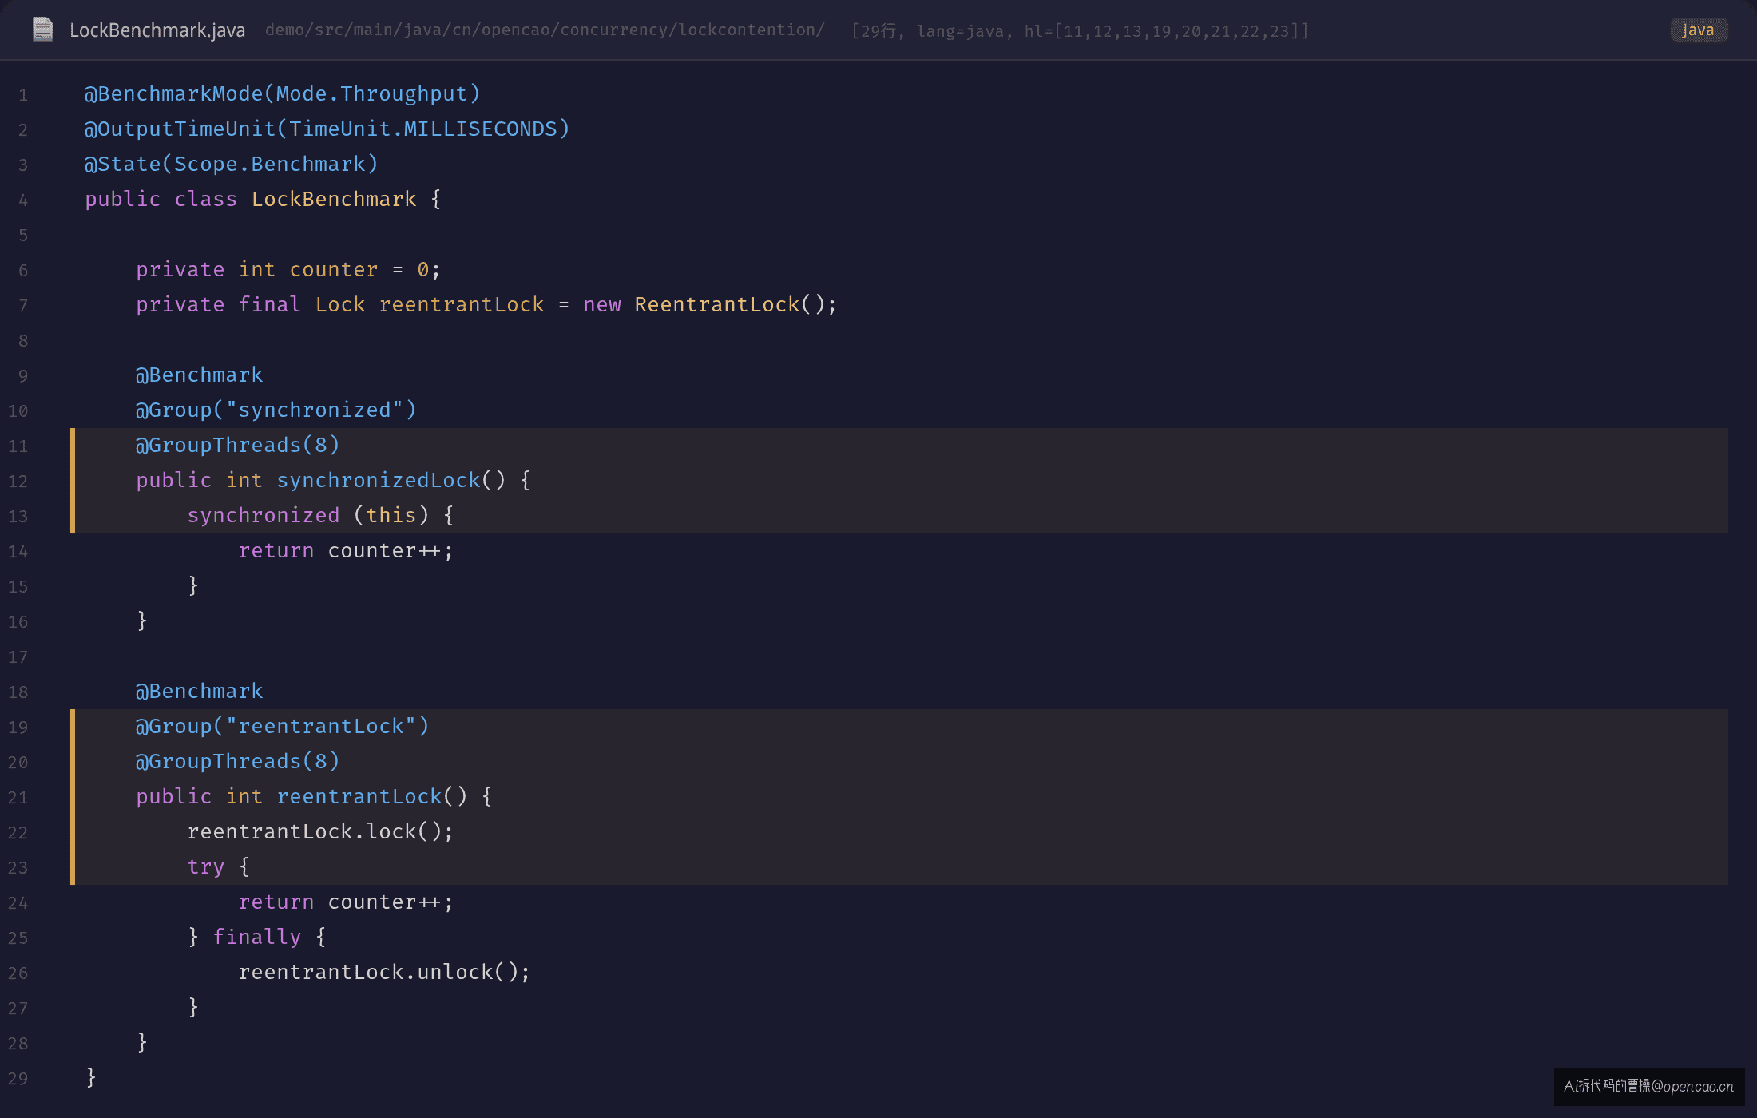Click the @Group("reentrantLock") annotation
Screen dimensions: 1757x1118
click(283, 726)
